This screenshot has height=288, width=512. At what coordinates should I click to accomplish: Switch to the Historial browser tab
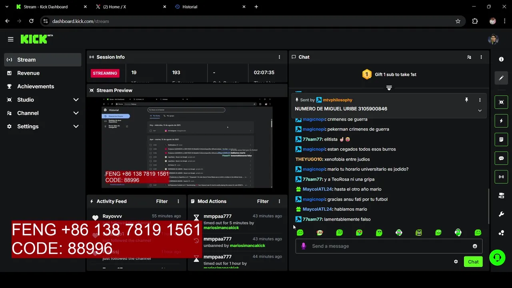tap(210, 7)
